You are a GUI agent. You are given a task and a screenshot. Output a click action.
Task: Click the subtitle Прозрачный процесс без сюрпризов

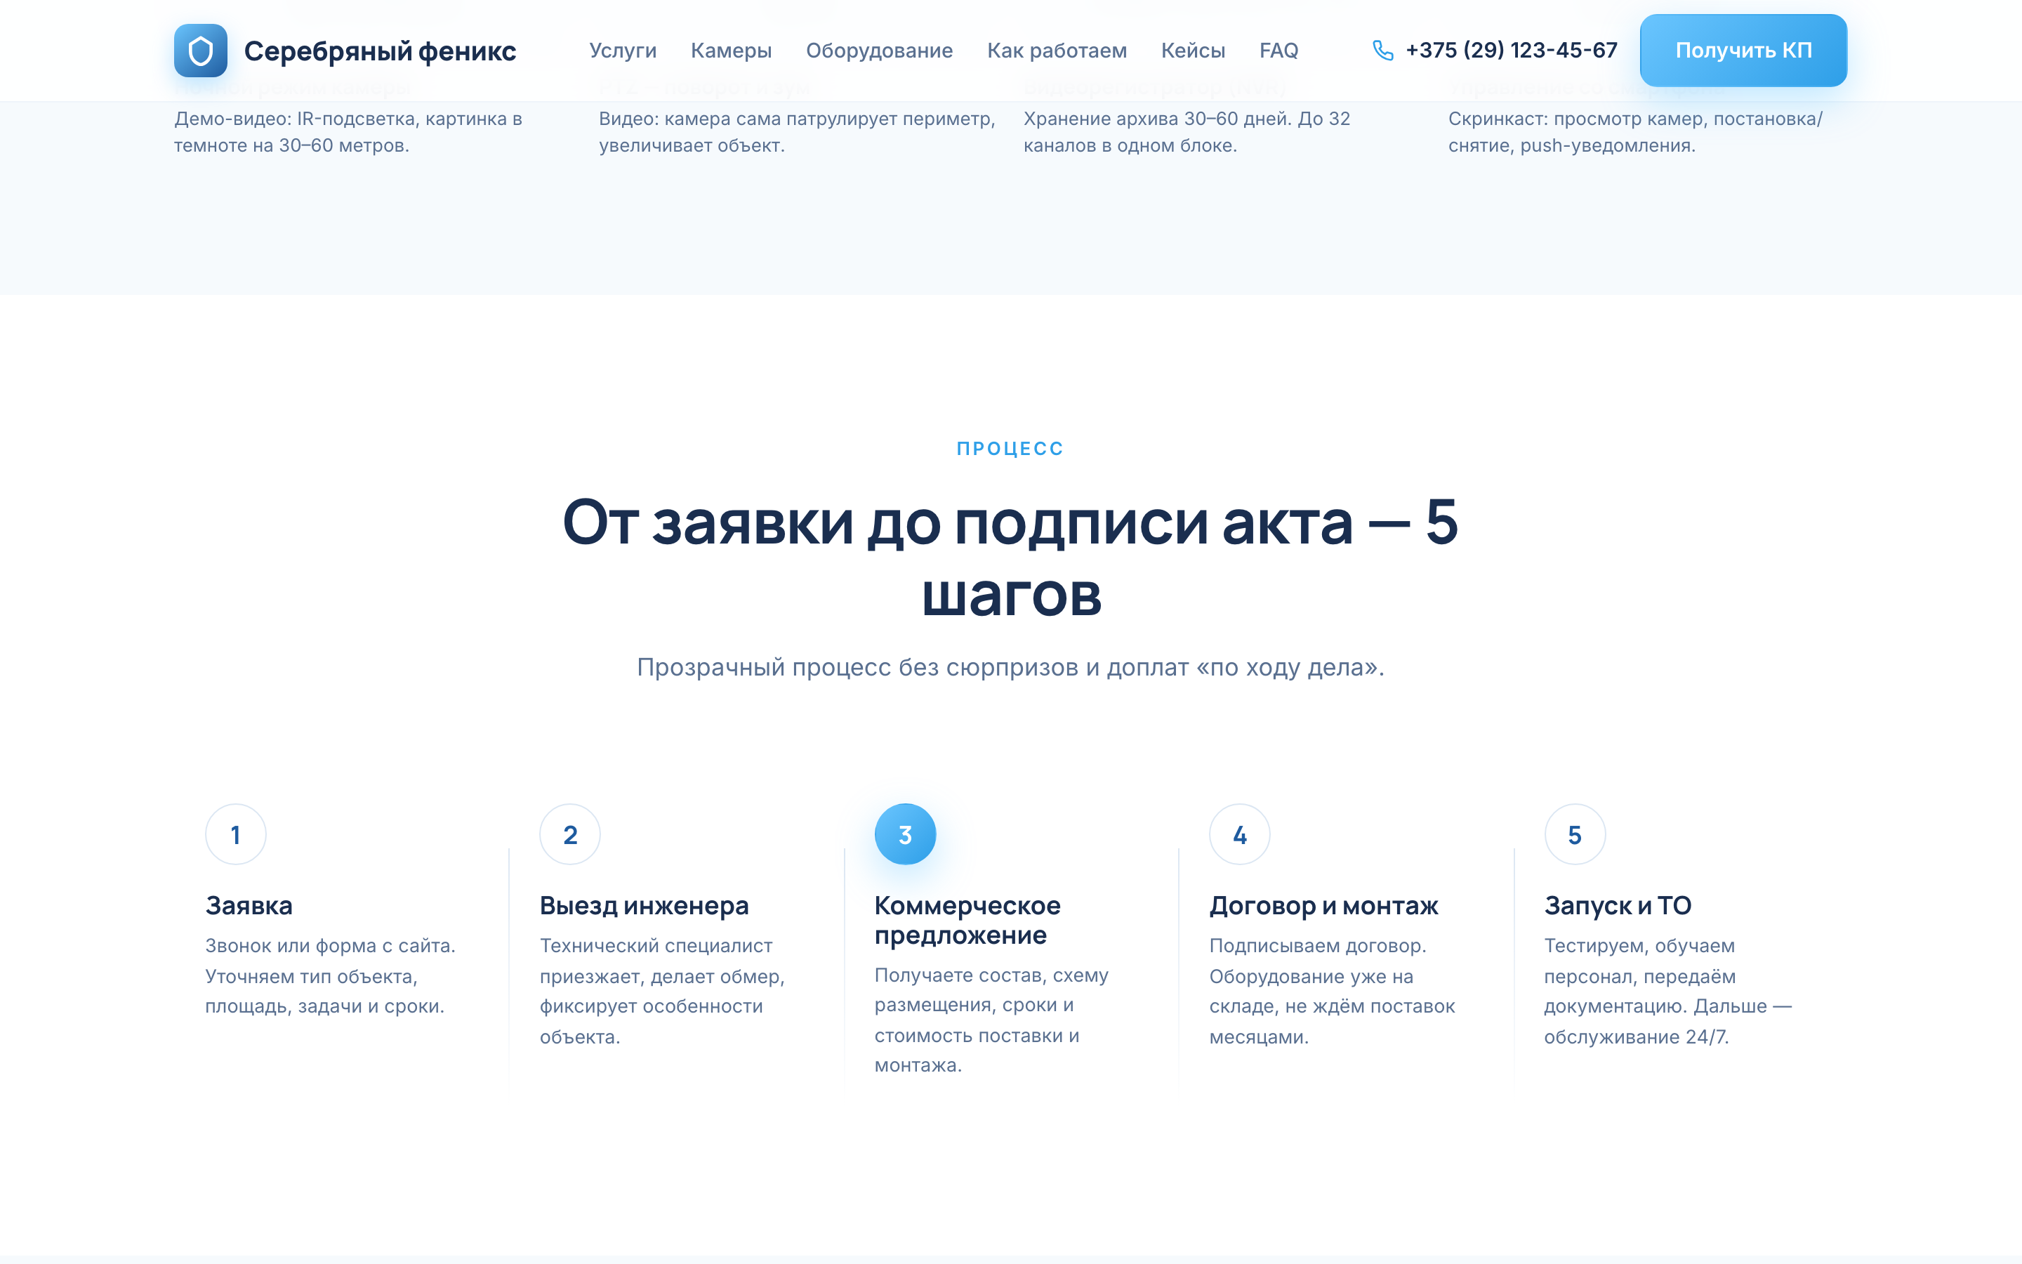coord(1010,667)
